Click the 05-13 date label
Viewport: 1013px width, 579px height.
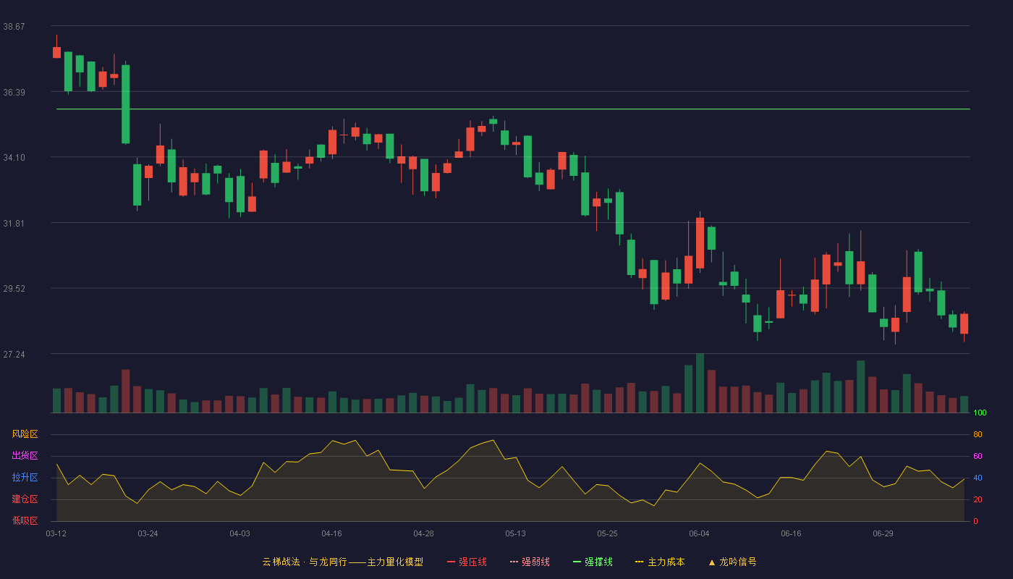515,533
